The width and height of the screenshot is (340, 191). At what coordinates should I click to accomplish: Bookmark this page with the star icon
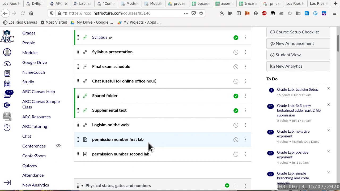201,13
